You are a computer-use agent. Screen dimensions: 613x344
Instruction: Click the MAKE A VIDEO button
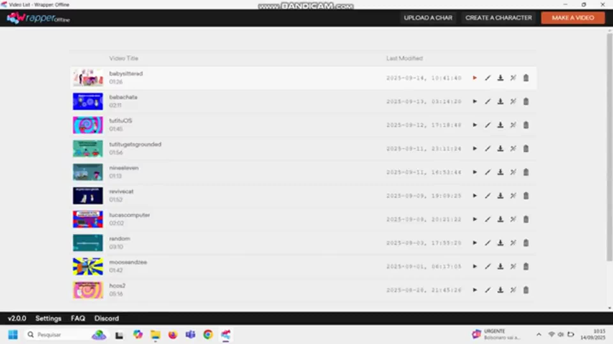click(573, 18)
